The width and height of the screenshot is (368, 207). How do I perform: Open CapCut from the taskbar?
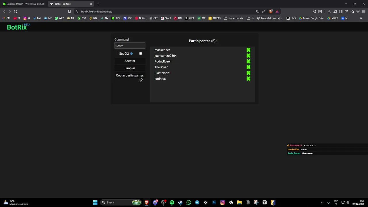pyautogui.click(x=264, y=202)
